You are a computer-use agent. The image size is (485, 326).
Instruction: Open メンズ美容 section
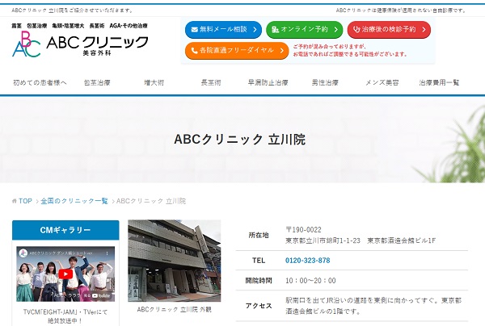point(382,83)
